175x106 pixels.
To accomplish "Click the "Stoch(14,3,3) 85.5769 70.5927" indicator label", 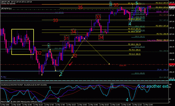I will coord(12,85).
